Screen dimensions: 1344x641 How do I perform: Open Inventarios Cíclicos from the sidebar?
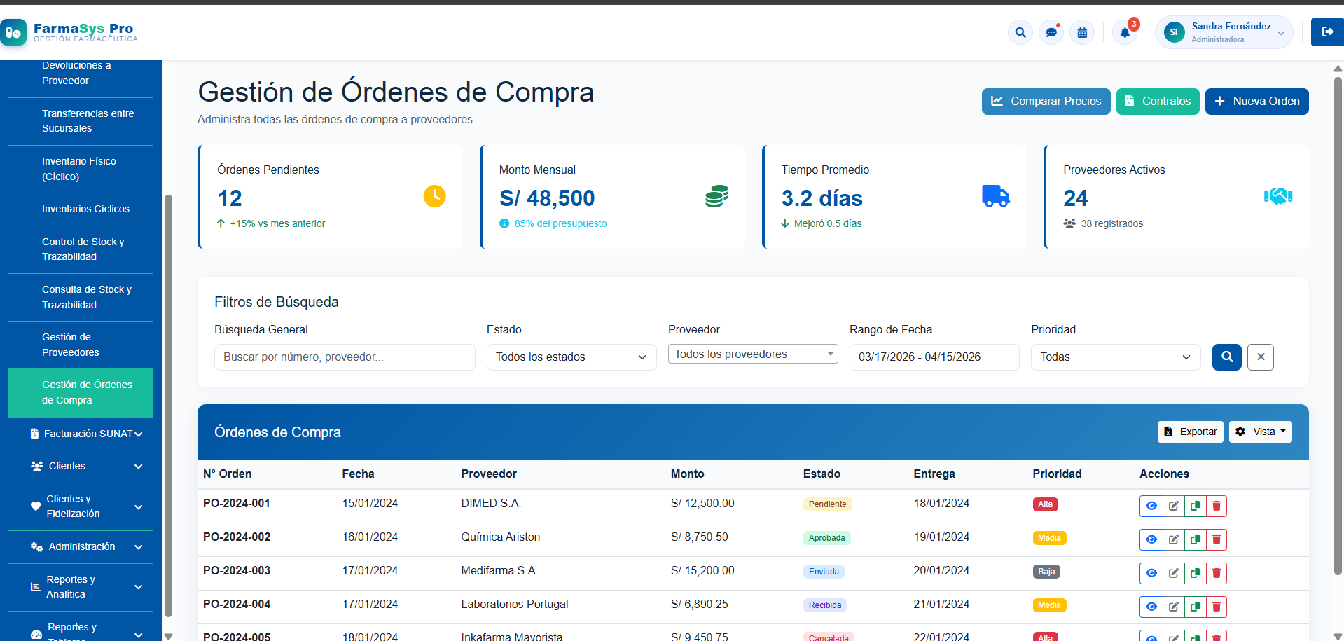pos(86,209)
